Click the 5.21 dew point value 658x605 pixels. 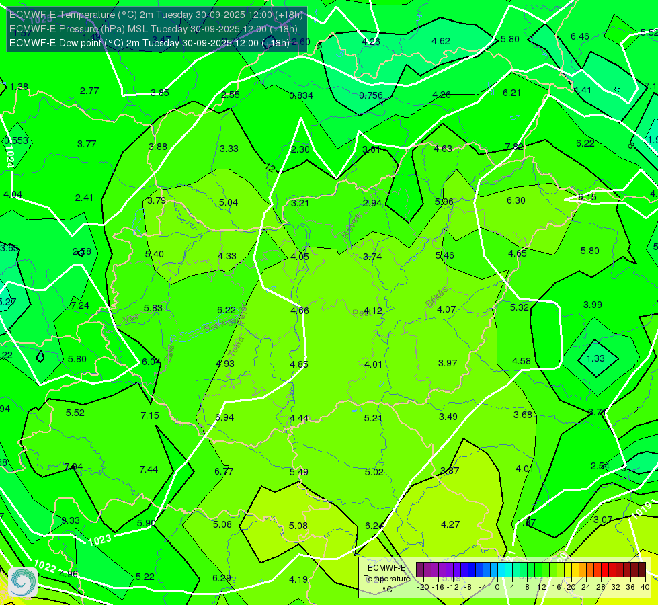(x=373, y=418)
